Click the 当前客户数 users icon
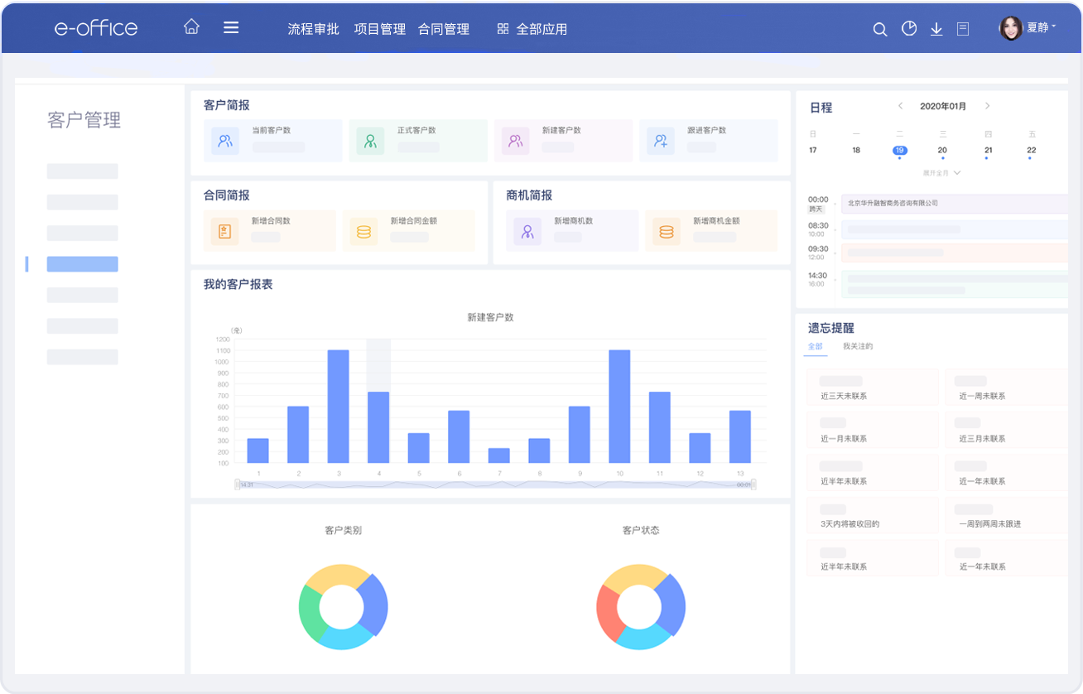 coord(225,141)
